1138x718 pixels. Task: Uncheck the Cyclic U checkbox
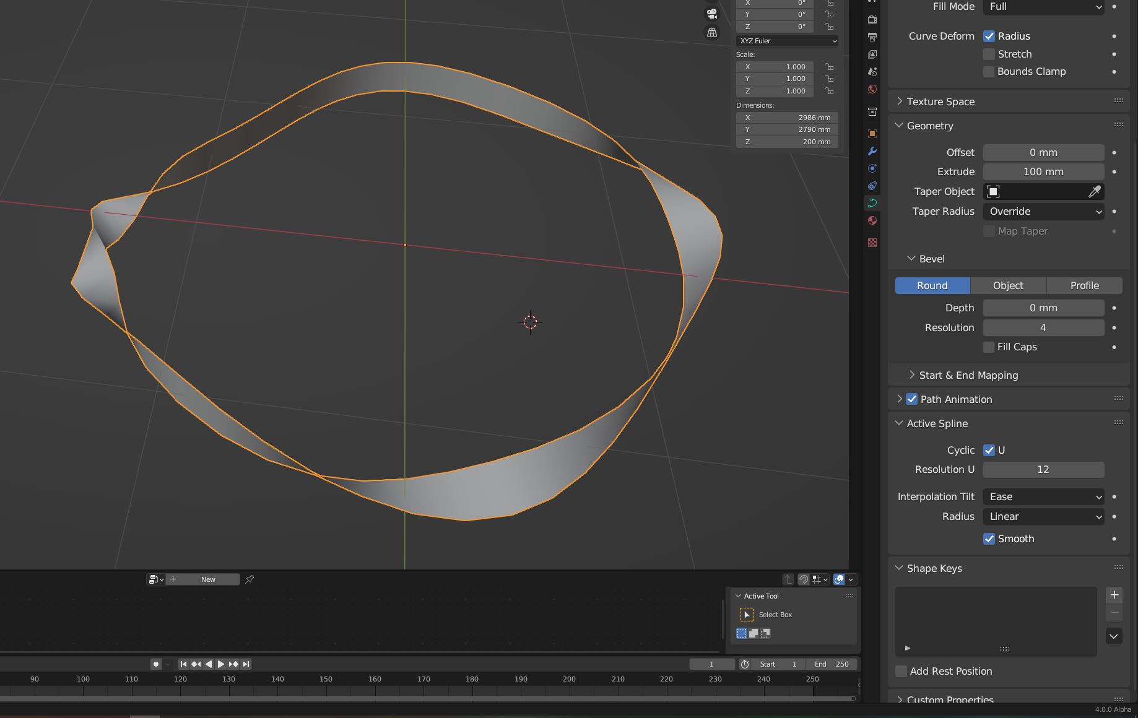point(989,451)
